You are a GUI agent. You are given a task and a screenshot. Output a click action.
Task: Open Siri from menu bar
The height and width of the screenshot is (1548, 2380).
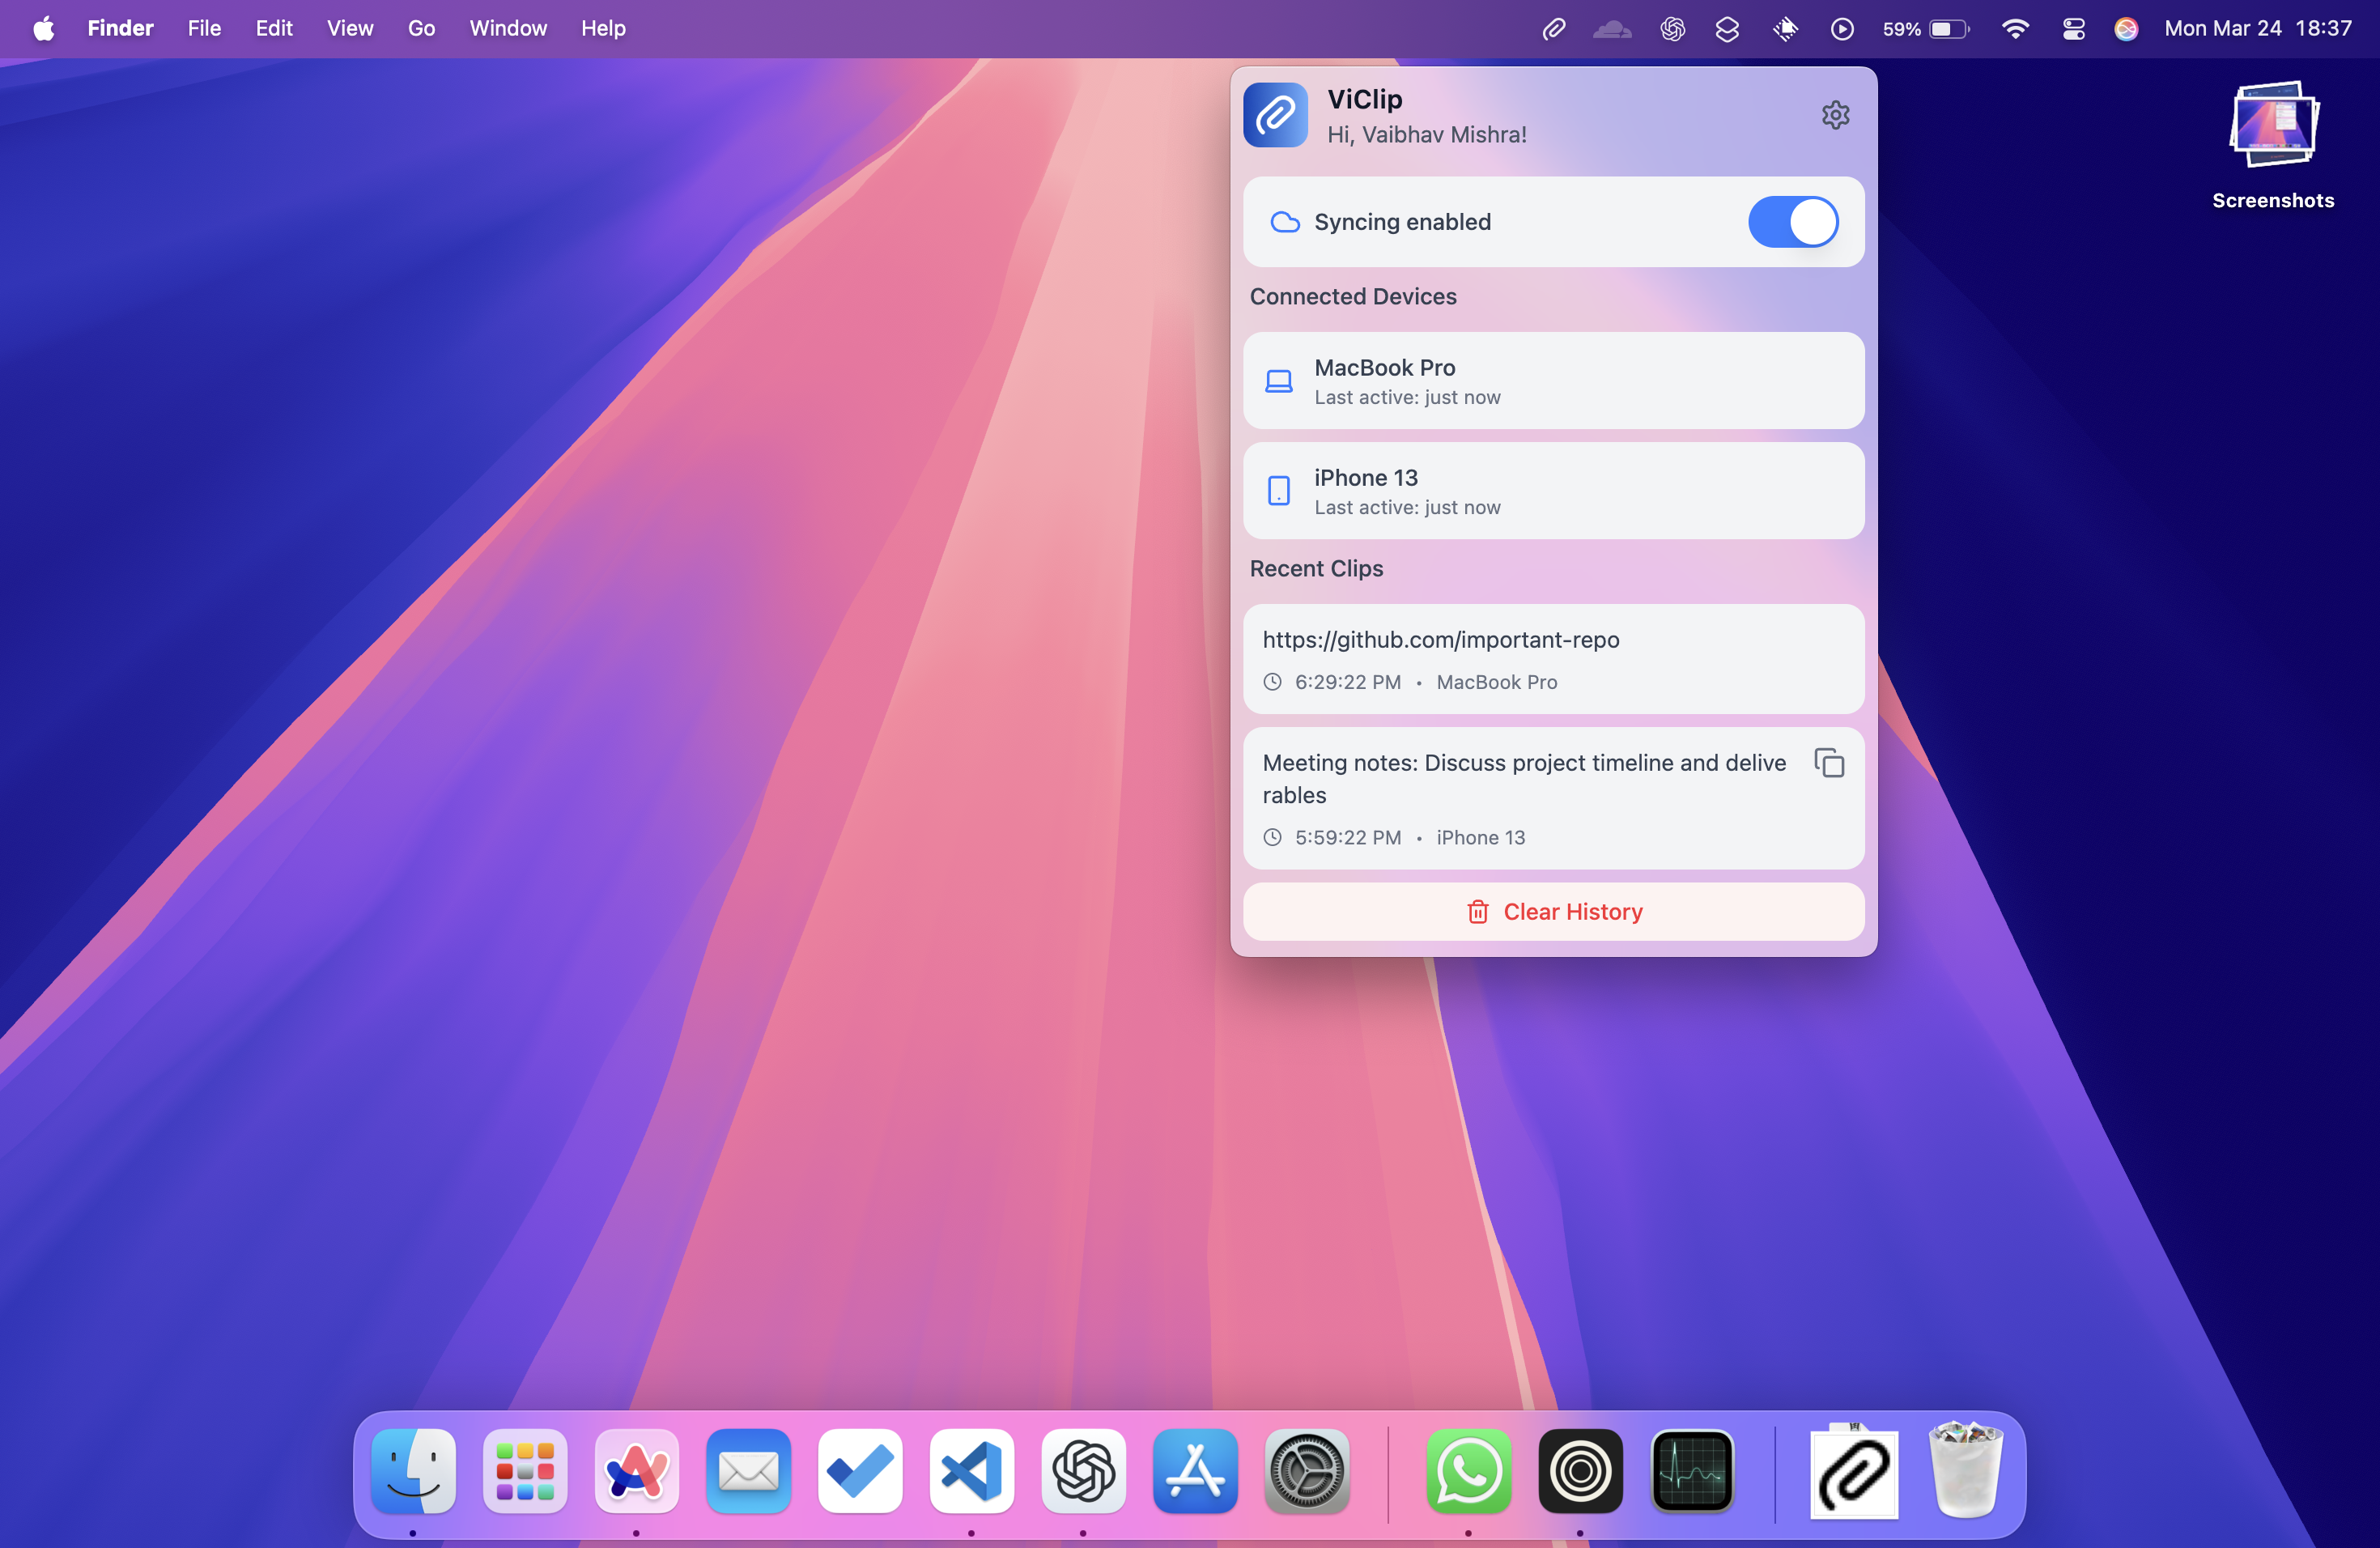[2126, 29]
